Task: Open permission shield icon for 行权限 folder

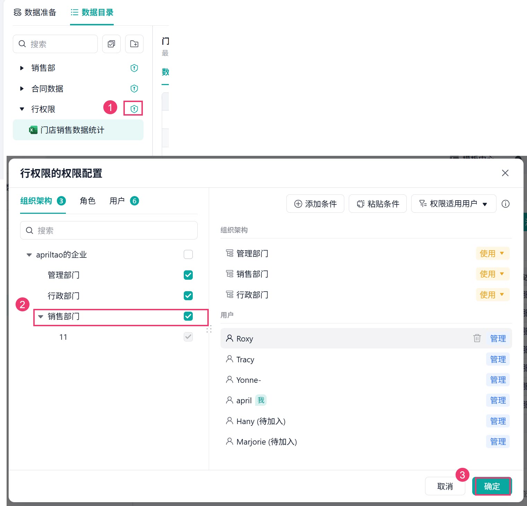Action: [134, 109]
